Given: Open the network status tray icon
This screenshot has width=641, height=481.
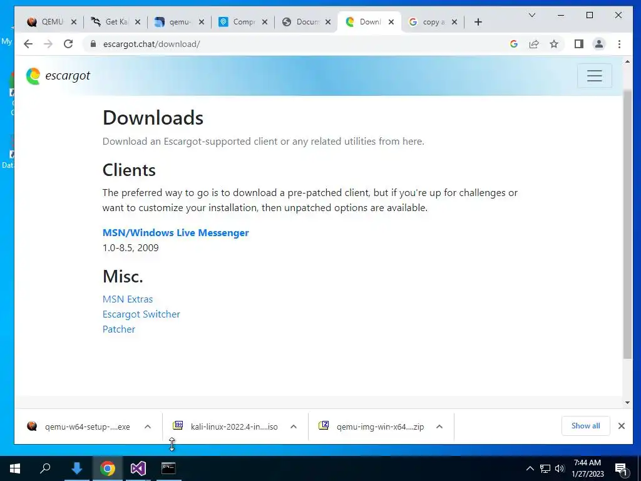Looking at the screenshot, I should [545, 468].
